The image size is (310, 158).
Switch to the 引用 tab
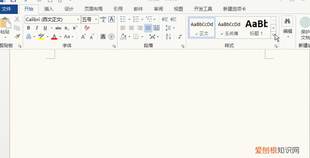point(118,9)
